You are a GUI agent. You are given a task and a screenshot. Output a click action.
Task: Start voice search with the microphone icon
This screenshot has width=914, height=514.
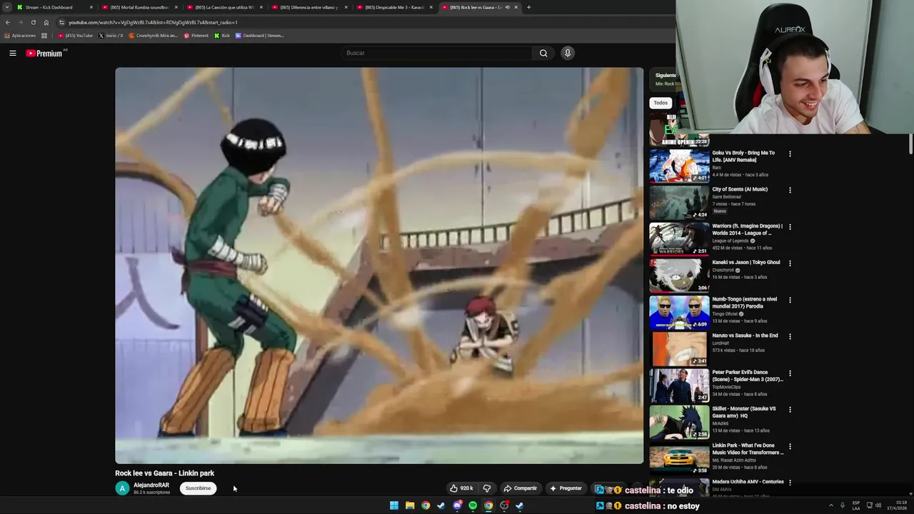pos(568,53)
